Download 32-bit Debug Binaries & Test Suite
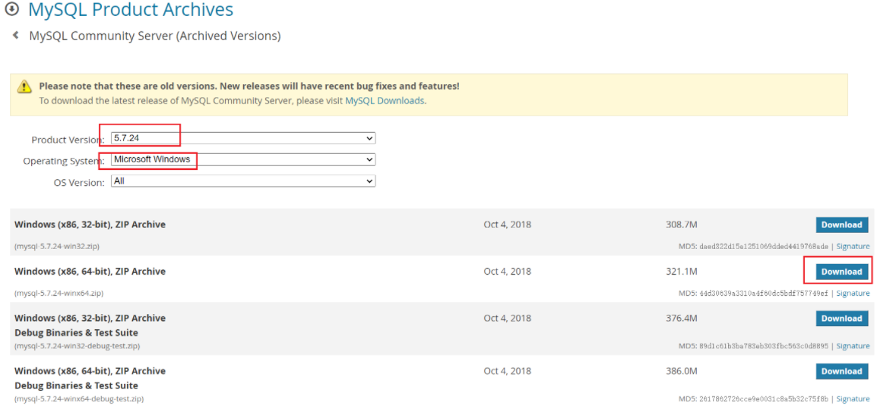Screen dimensions: 896x415 (841, 319)
